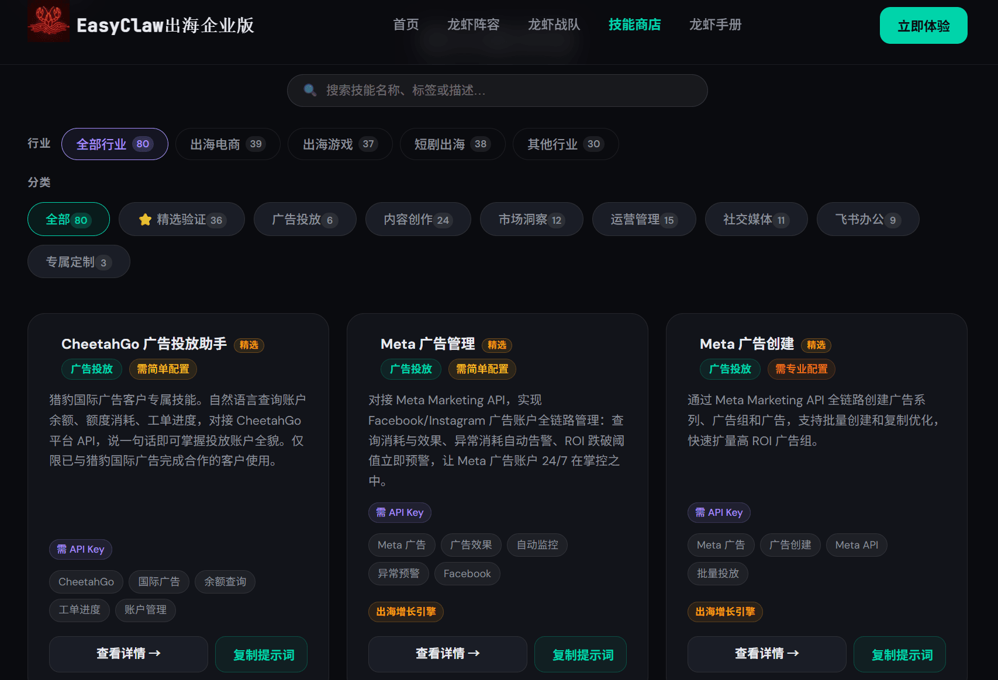
Task: Click the 立即体验 button
Action: coord(923,26)
